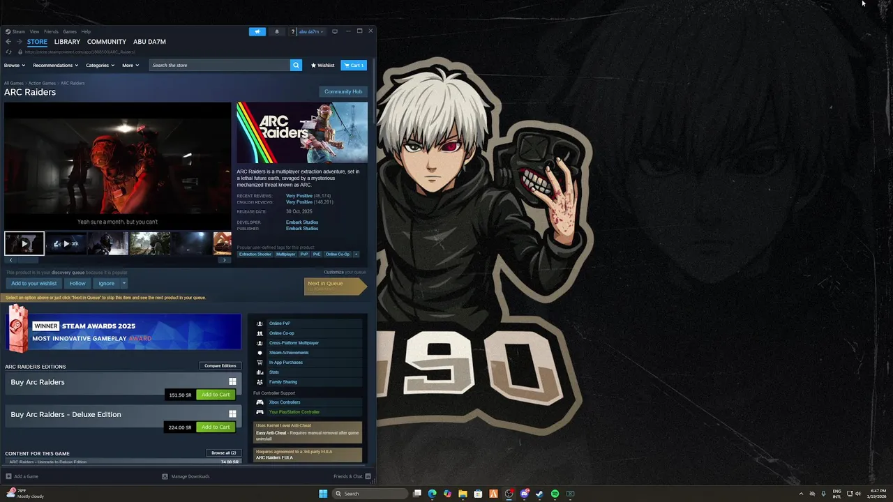Click the Steam Achievements icon
The image size is (893, 502).
(x=260, y=353)
